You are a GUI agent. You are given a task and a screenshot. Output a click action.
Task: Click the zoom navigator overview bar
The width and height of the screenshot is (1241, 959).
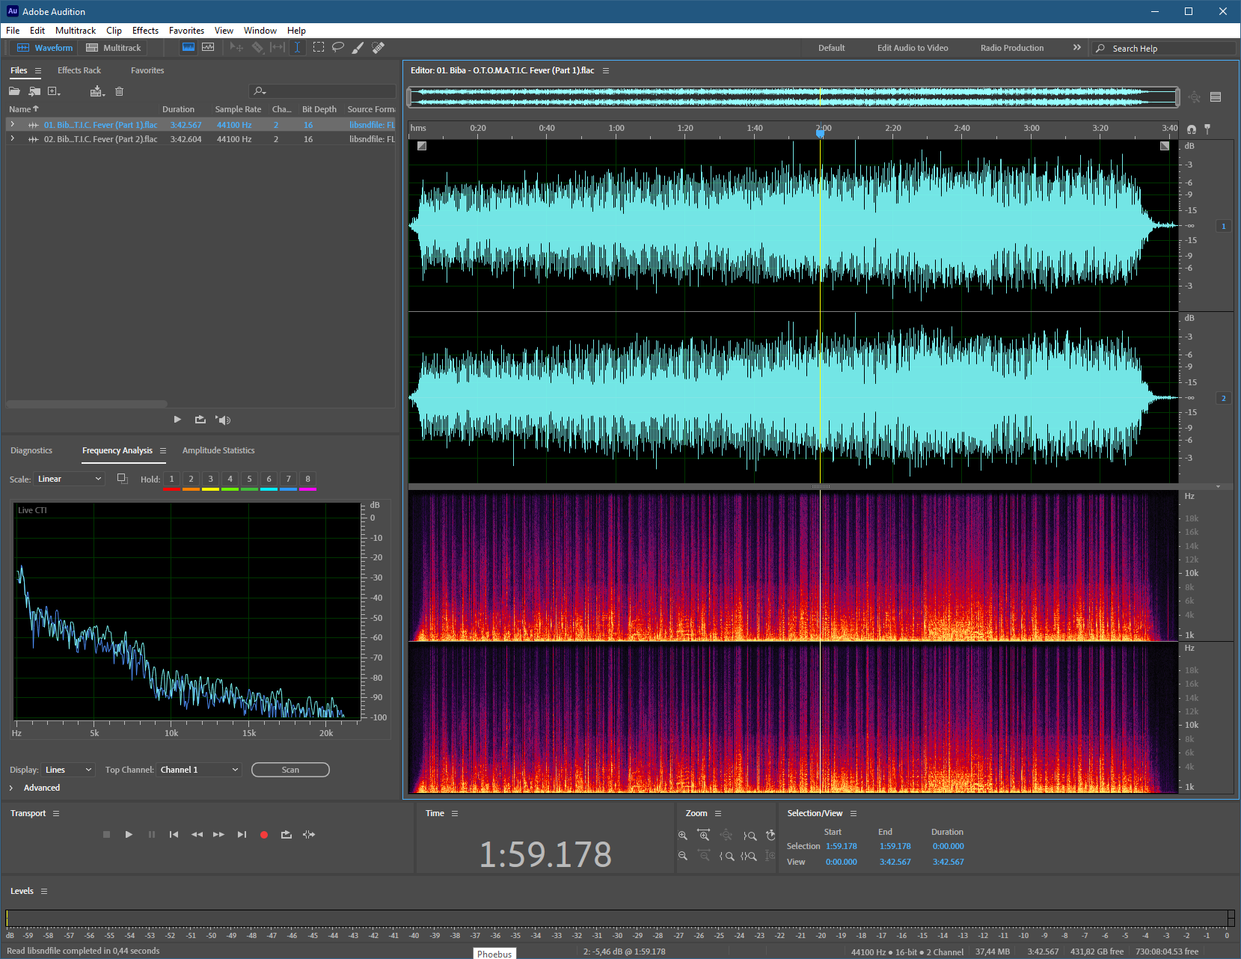tap(793, 96)
